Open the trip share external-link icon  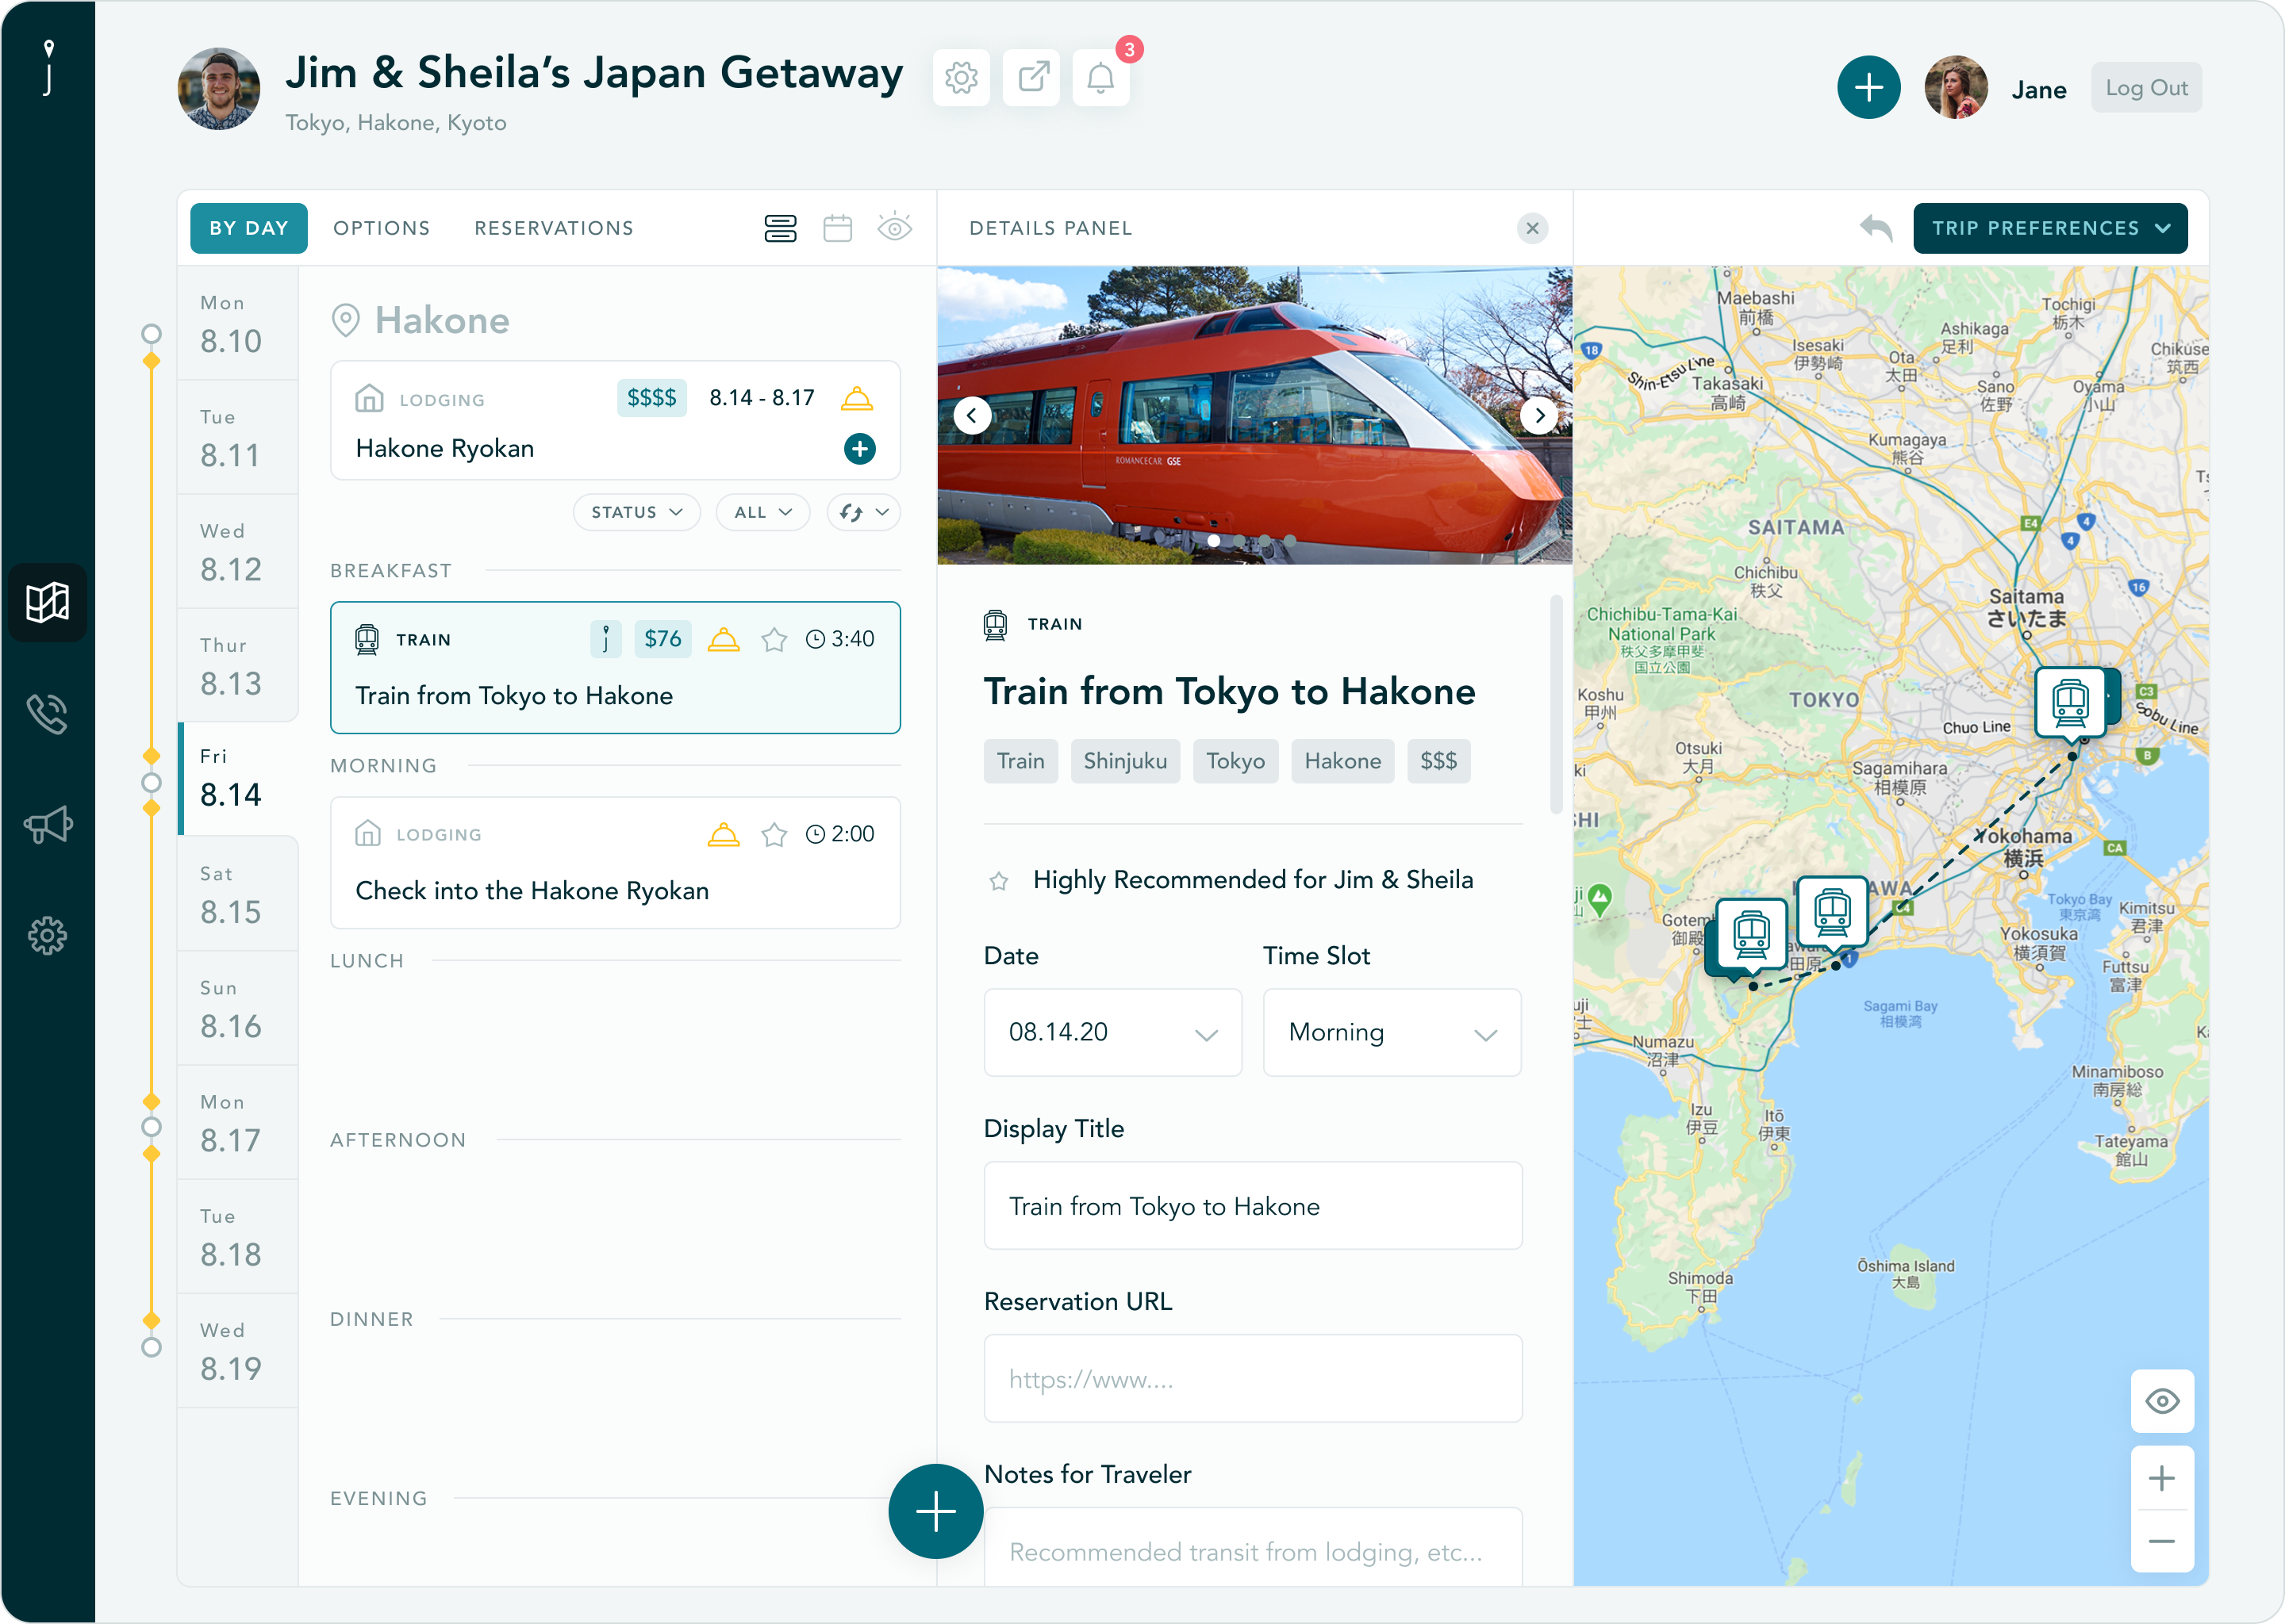click(1031, 77)
